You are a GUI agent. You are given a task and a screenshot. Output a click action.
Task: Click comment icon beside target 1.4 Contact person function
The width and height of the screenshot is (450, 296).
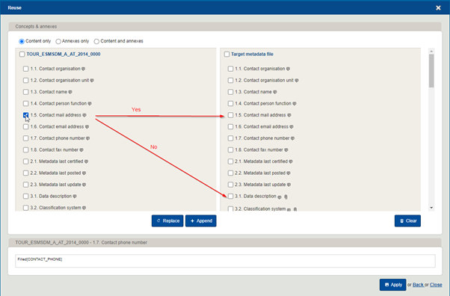[x=295, y=104]
